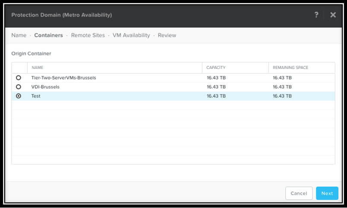Click the Test container name text
347x208 pixels.
point(36,96)
